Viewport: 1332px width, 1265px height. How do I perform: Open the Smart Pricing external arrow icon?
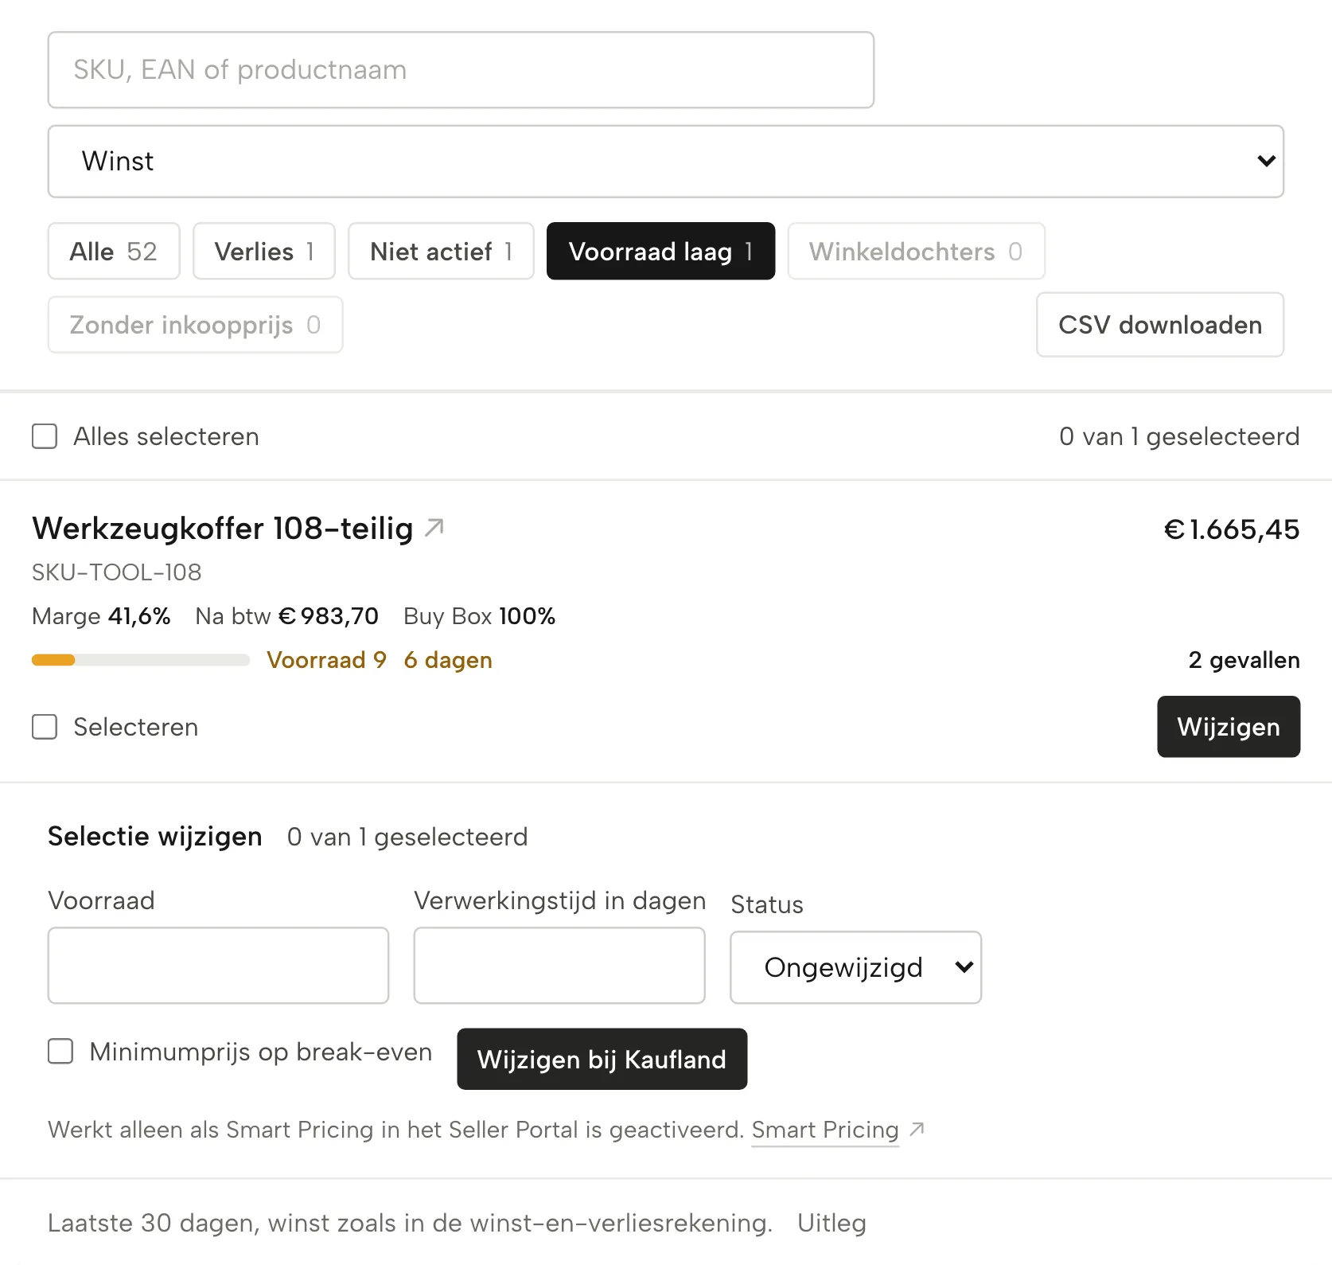[917, 1129]
